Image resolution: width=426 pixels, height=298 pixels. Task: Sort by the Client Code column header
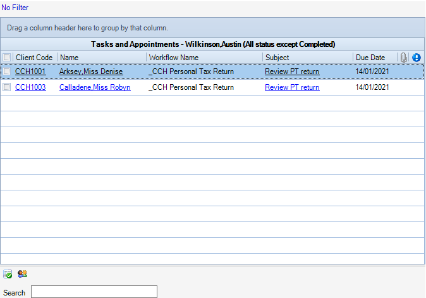(34, 58)
